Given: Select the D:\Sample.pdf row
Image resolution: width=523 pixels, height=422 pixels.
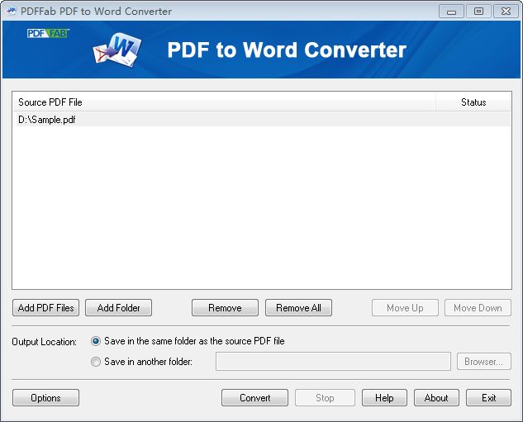Looking at the screenshot, I should pos(264,120).
